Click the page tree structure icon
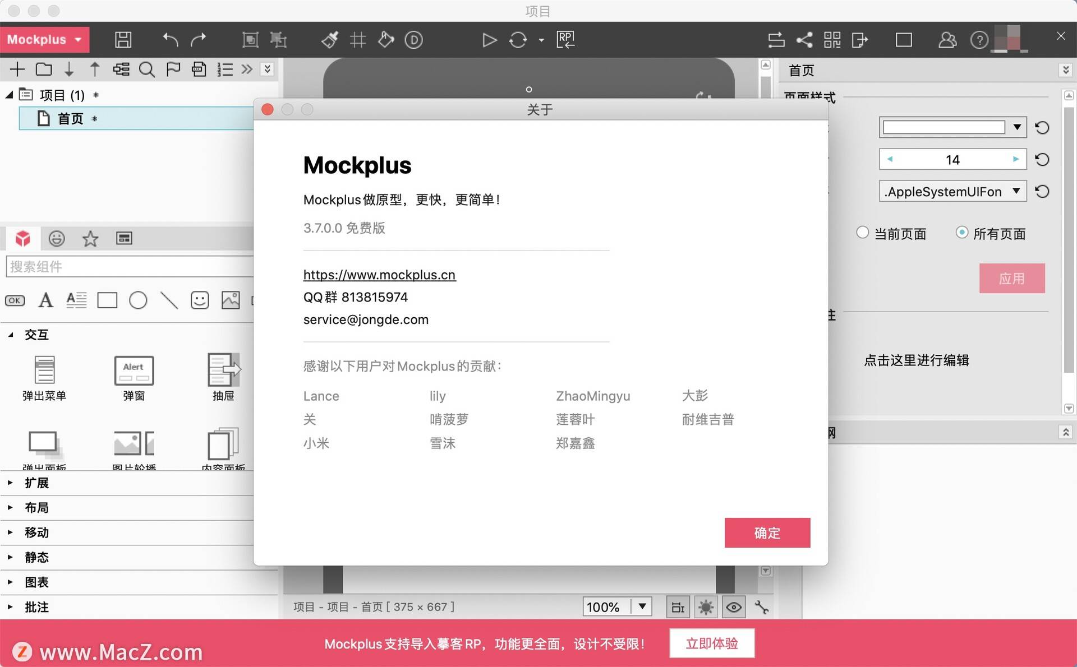 (x=121, y=69)
